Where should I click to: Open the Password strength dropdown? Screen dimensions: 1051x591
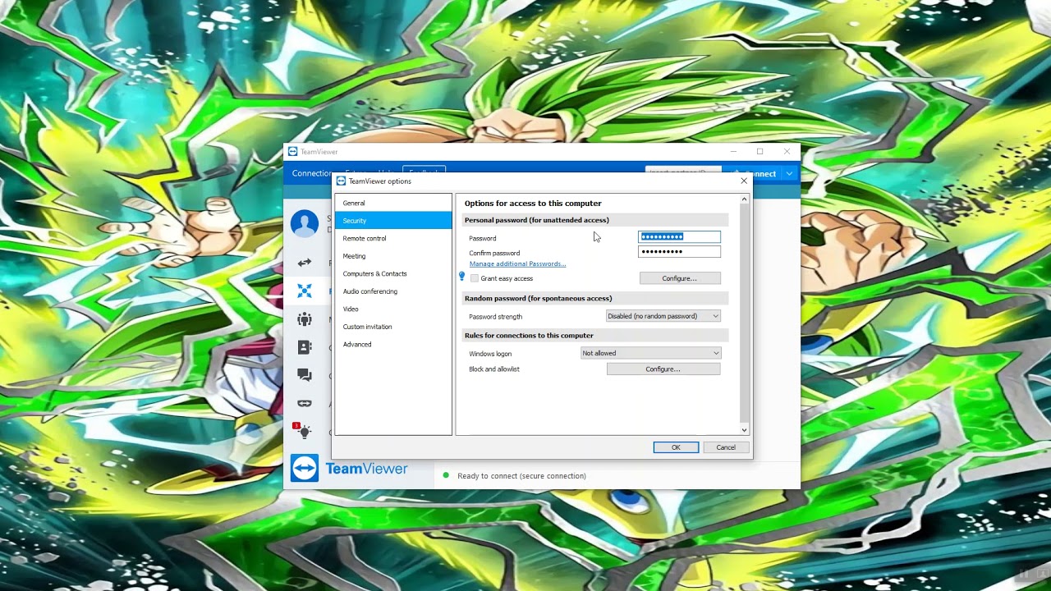pyautogui.click(x=663, y=316)
